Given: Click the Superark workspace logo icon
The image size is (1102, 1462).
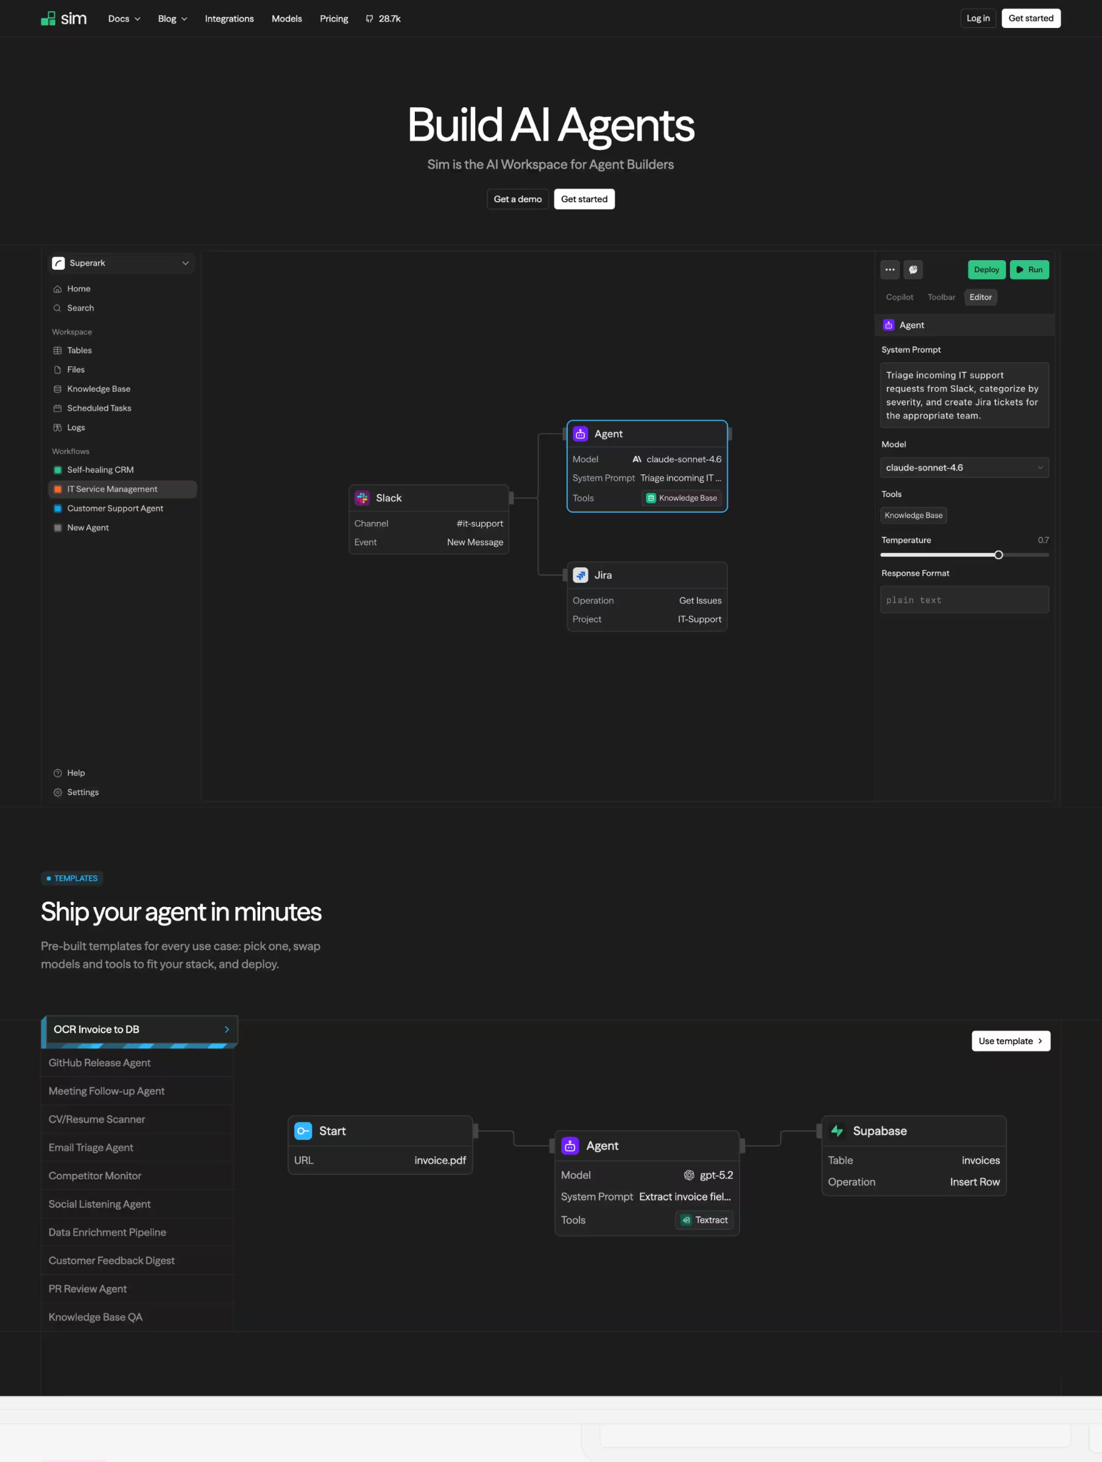Looking at the screenshot, I should click(x=58, y=263).
